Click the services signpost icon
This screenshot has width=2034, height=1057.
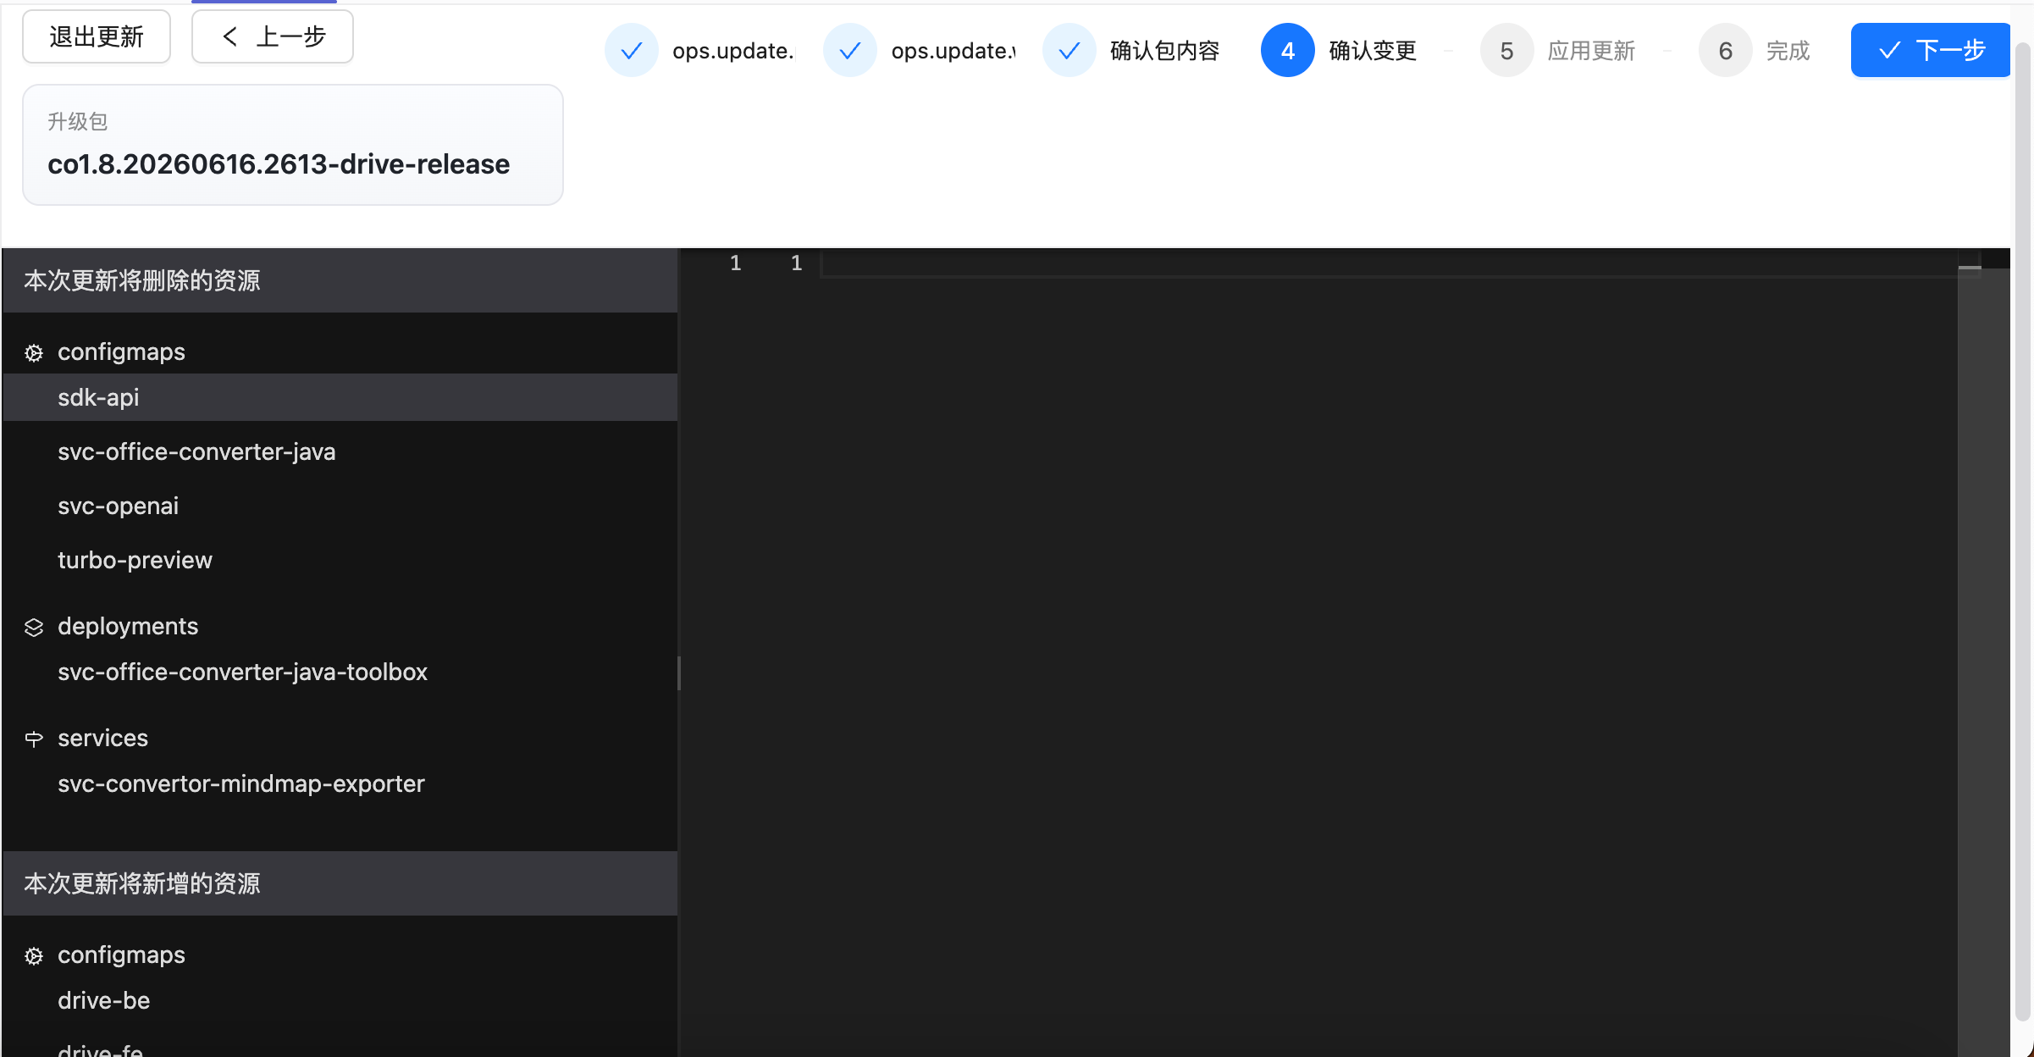pos(34,739)
